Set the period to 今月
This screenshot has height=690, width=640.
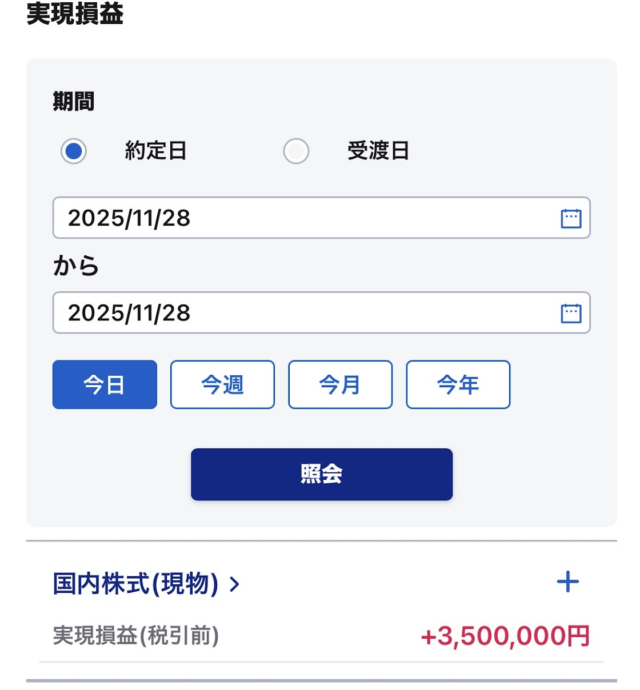(x=340, y=384)
